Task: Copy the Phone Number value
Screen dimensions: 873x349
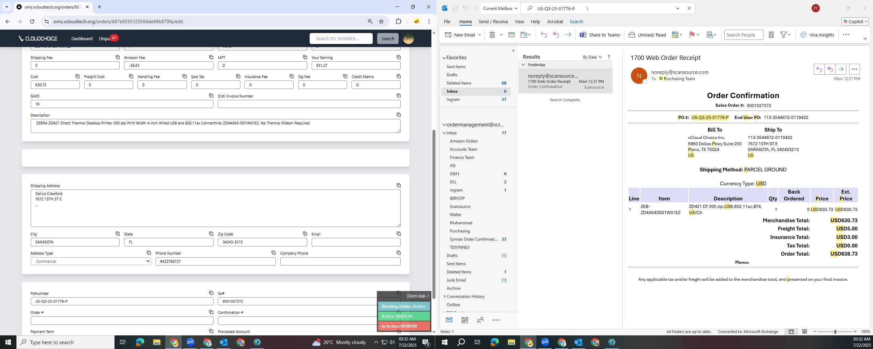Action: click(x=273, y=253)
